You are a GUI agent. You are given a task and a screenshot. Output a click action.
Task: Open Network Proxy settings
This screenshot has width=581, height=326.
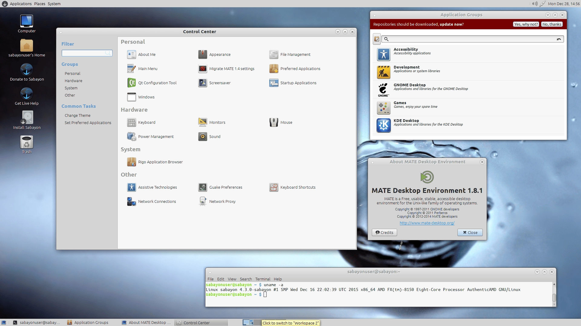pos(217,202)
